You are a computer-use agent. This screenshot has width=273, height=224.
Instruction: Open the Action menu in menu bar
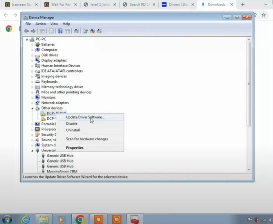[40, 24]
